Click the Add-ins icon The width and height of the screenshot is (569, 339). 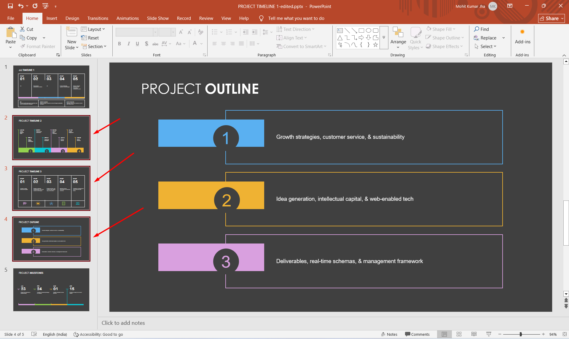point(522,32)
